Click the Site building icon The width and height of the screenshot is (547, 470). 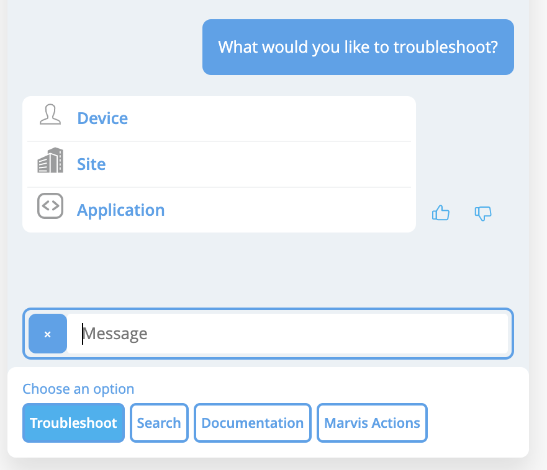coord(50,161)
